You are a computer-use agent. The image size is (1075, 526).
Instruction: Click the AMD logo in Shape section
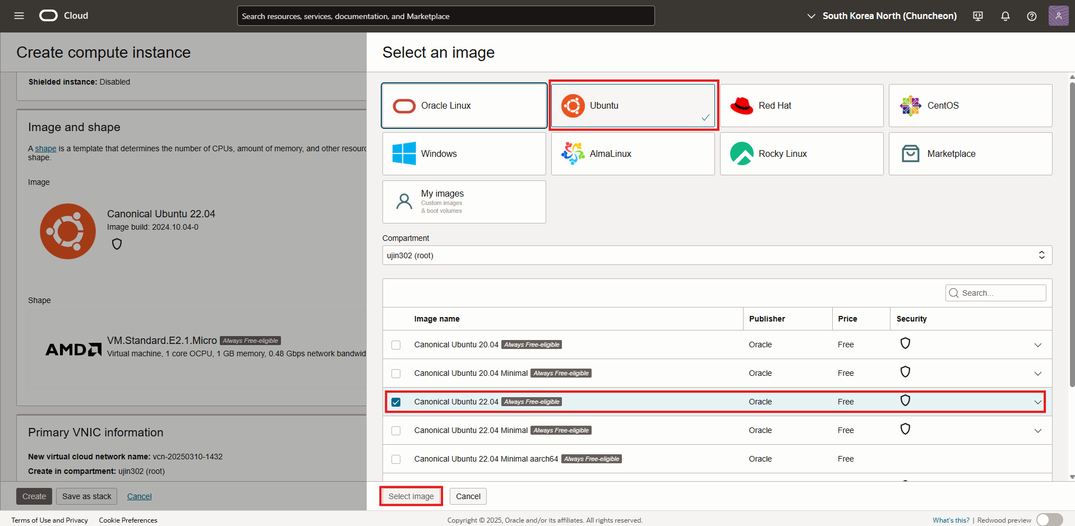73,350
